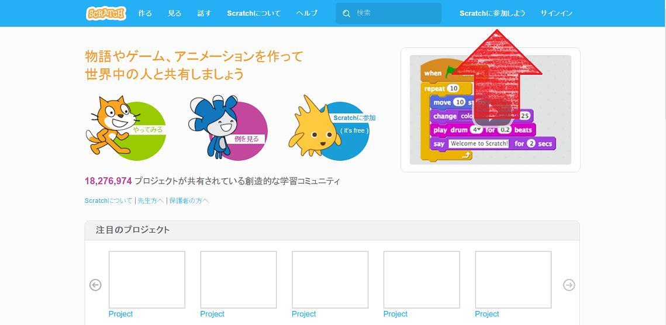Click the 注目のプロジェクト heading

pyautogui.click(x=133, y=230)
